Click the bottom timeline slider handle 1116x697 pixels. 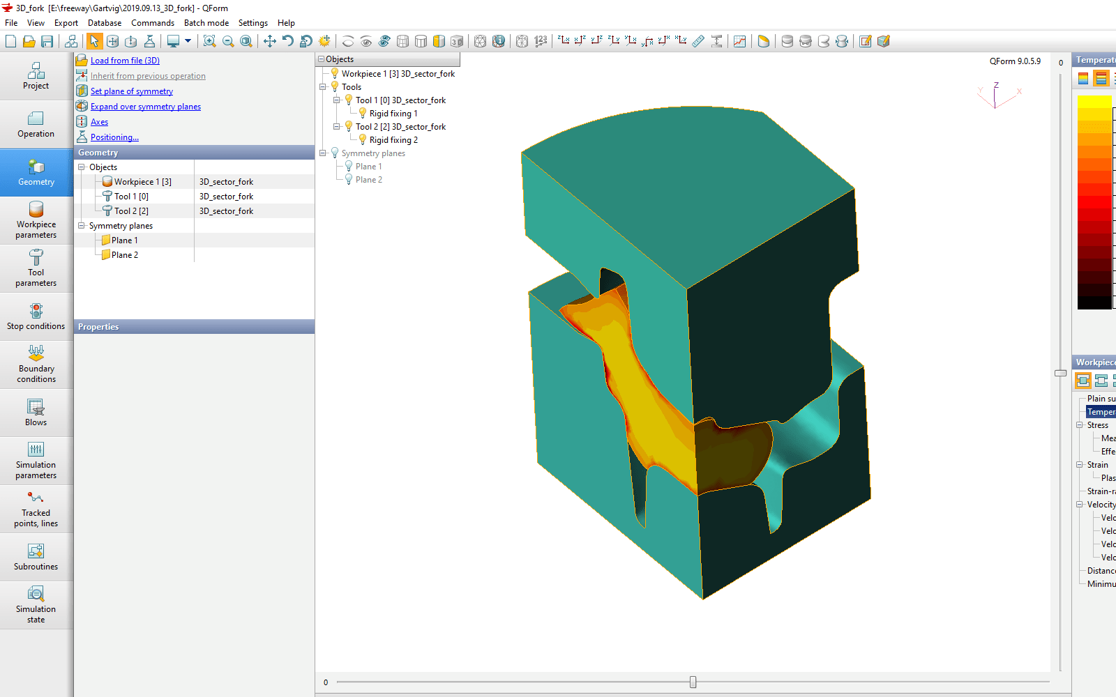tap(693, 682)
